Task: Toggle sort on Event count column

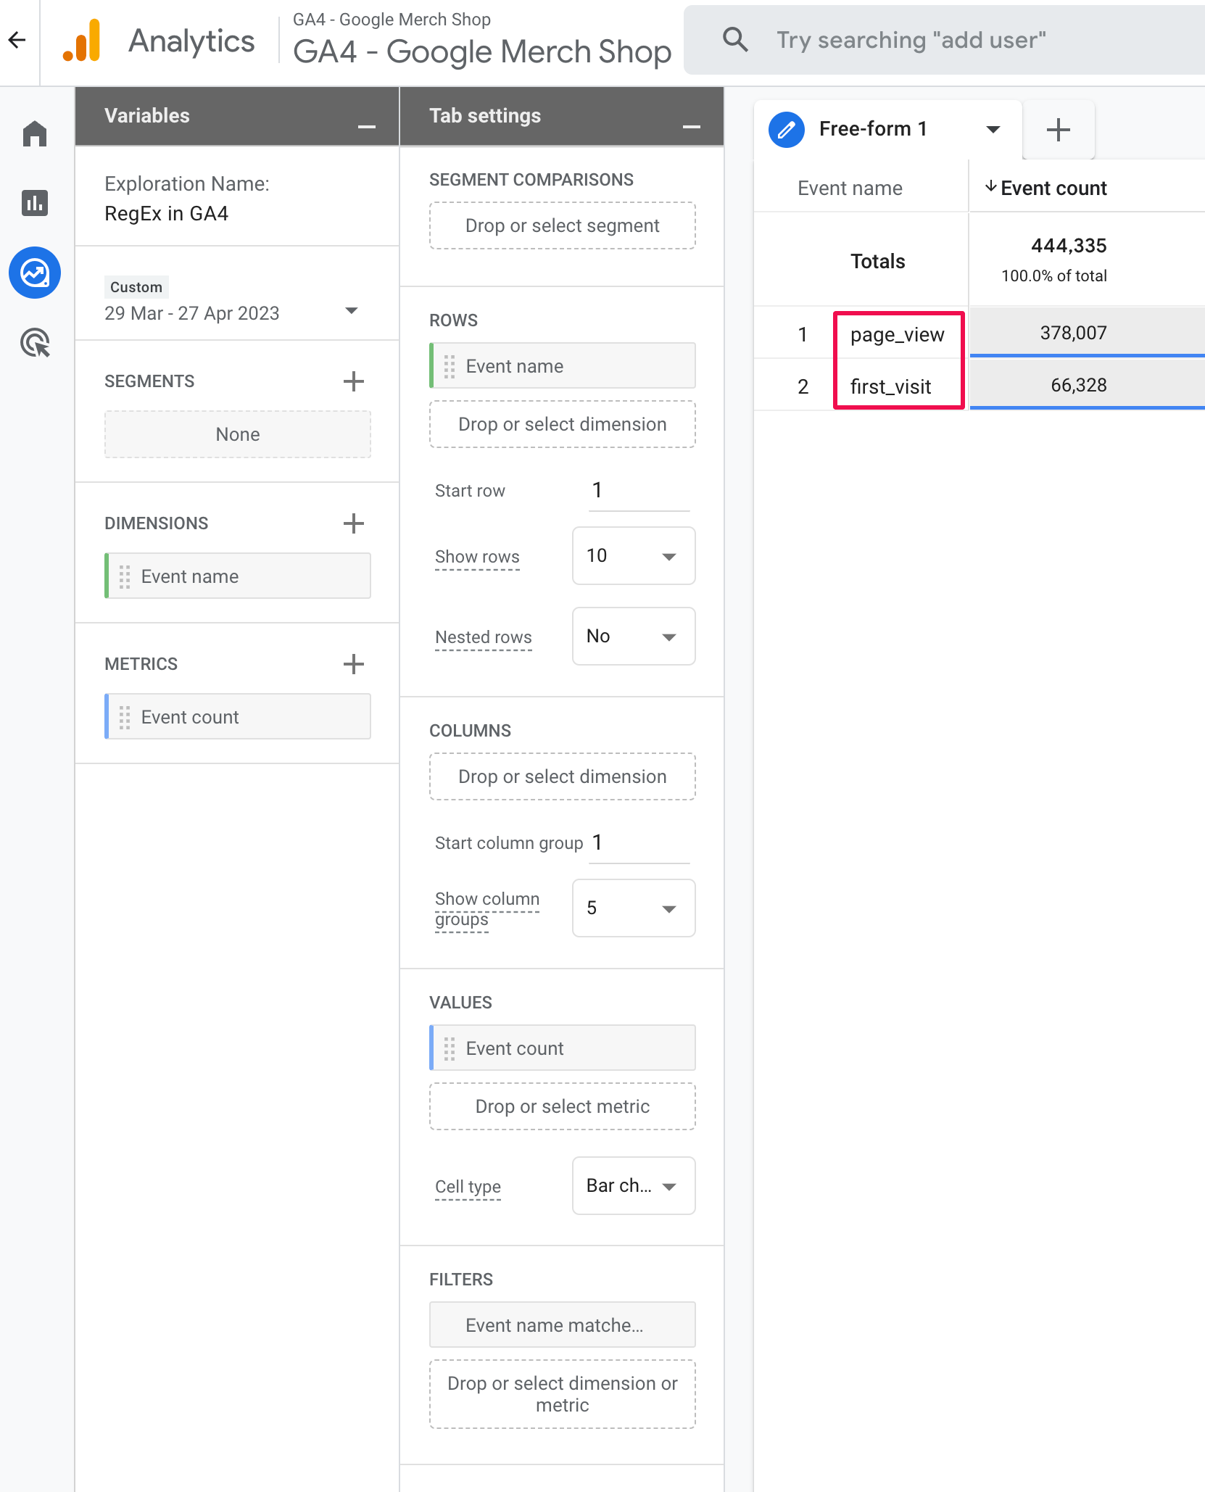Action: pyautogui.click(x=1046, y=188)
